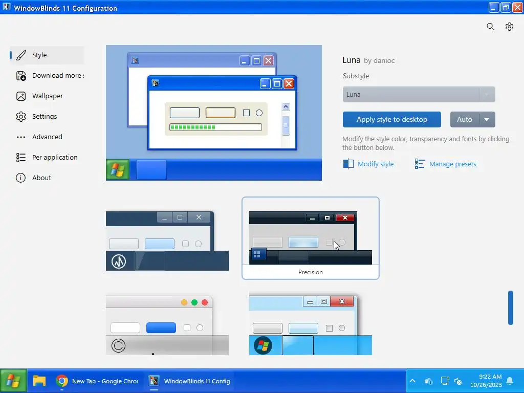Click the Settings gear icon in sidebar
The image size is (524, 393).
coord(21,117)
